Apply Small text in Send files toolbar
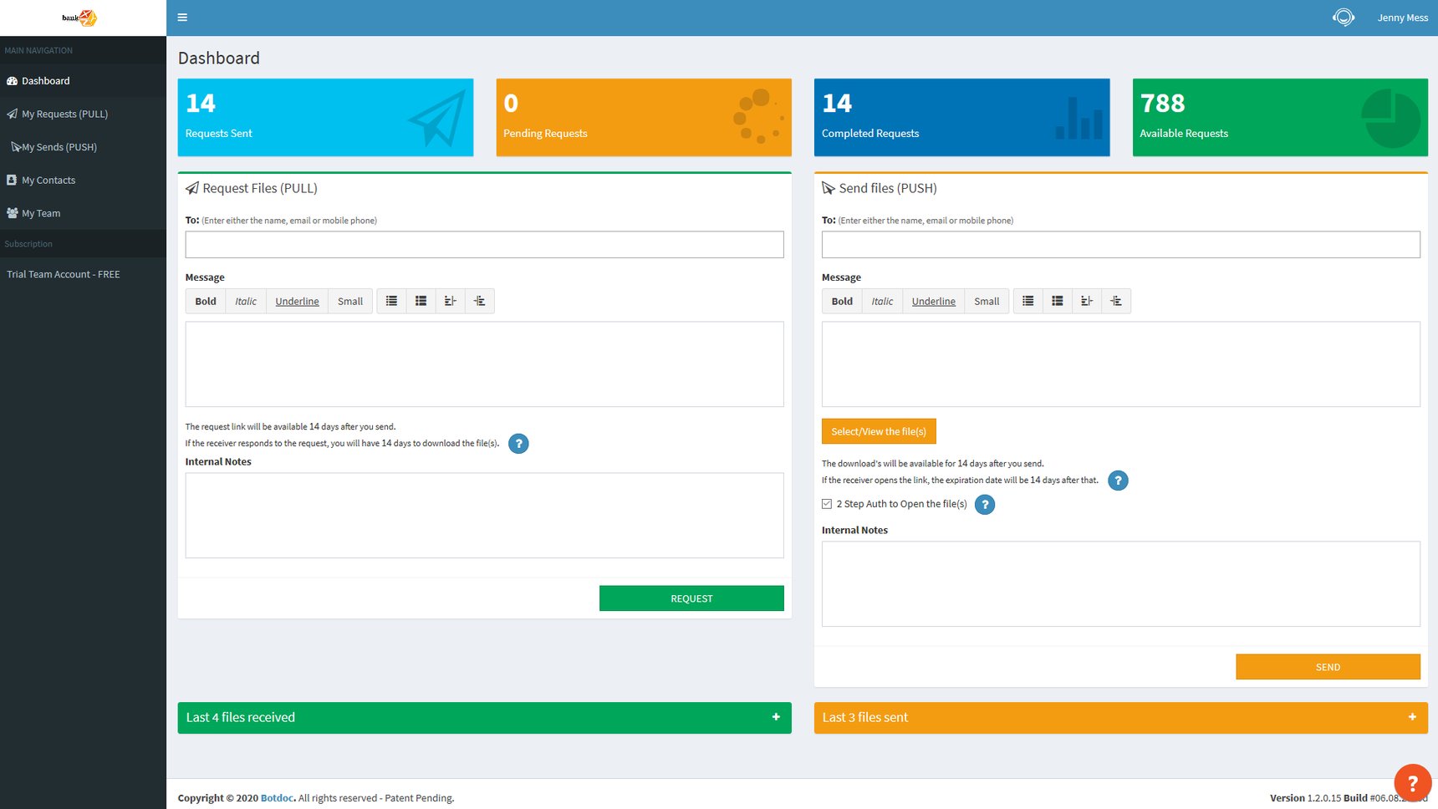Image resolution: width=1438 pixels, height=809 pixels. tap(987, 302)
